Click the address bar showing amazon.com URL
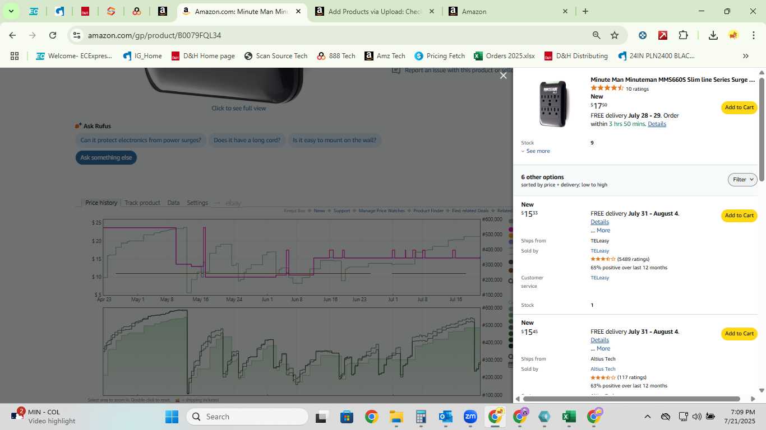 (336, 35)
